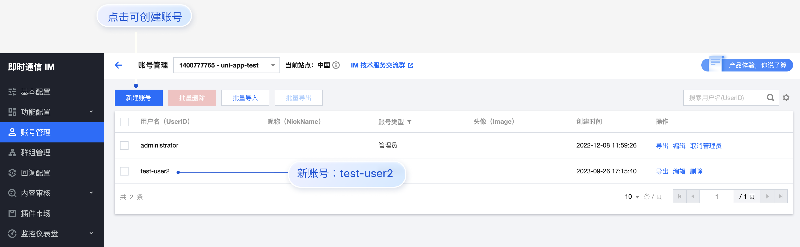Expand the 内容审核 menu item
This screenshot has width=800, height=247.
(35, 193)
